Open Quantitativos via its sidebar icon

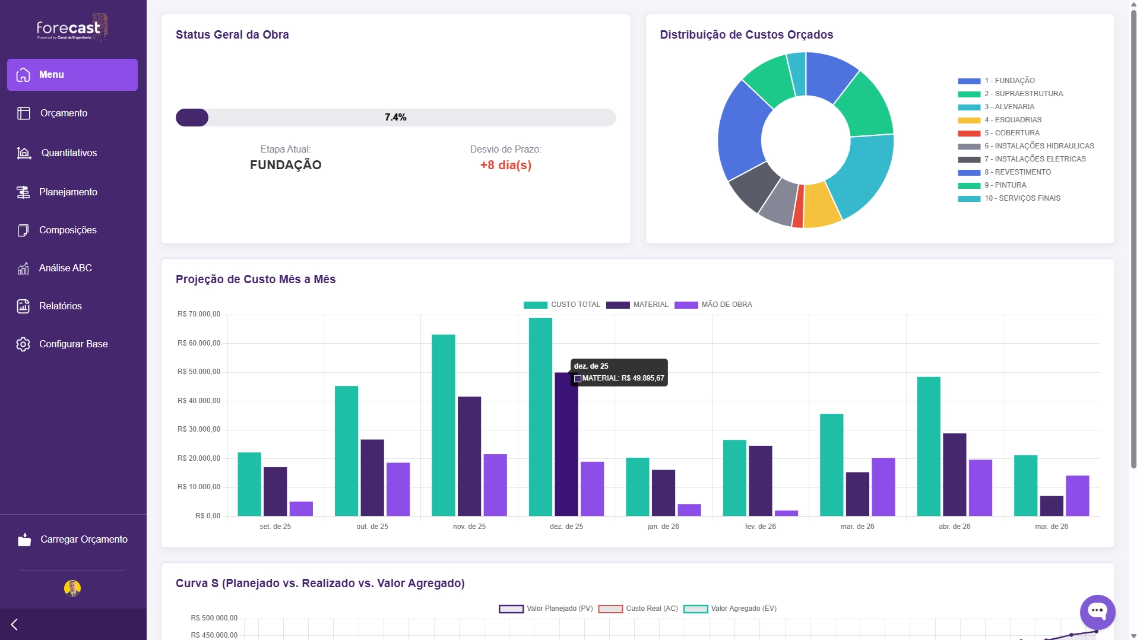(x=24, y=153)
